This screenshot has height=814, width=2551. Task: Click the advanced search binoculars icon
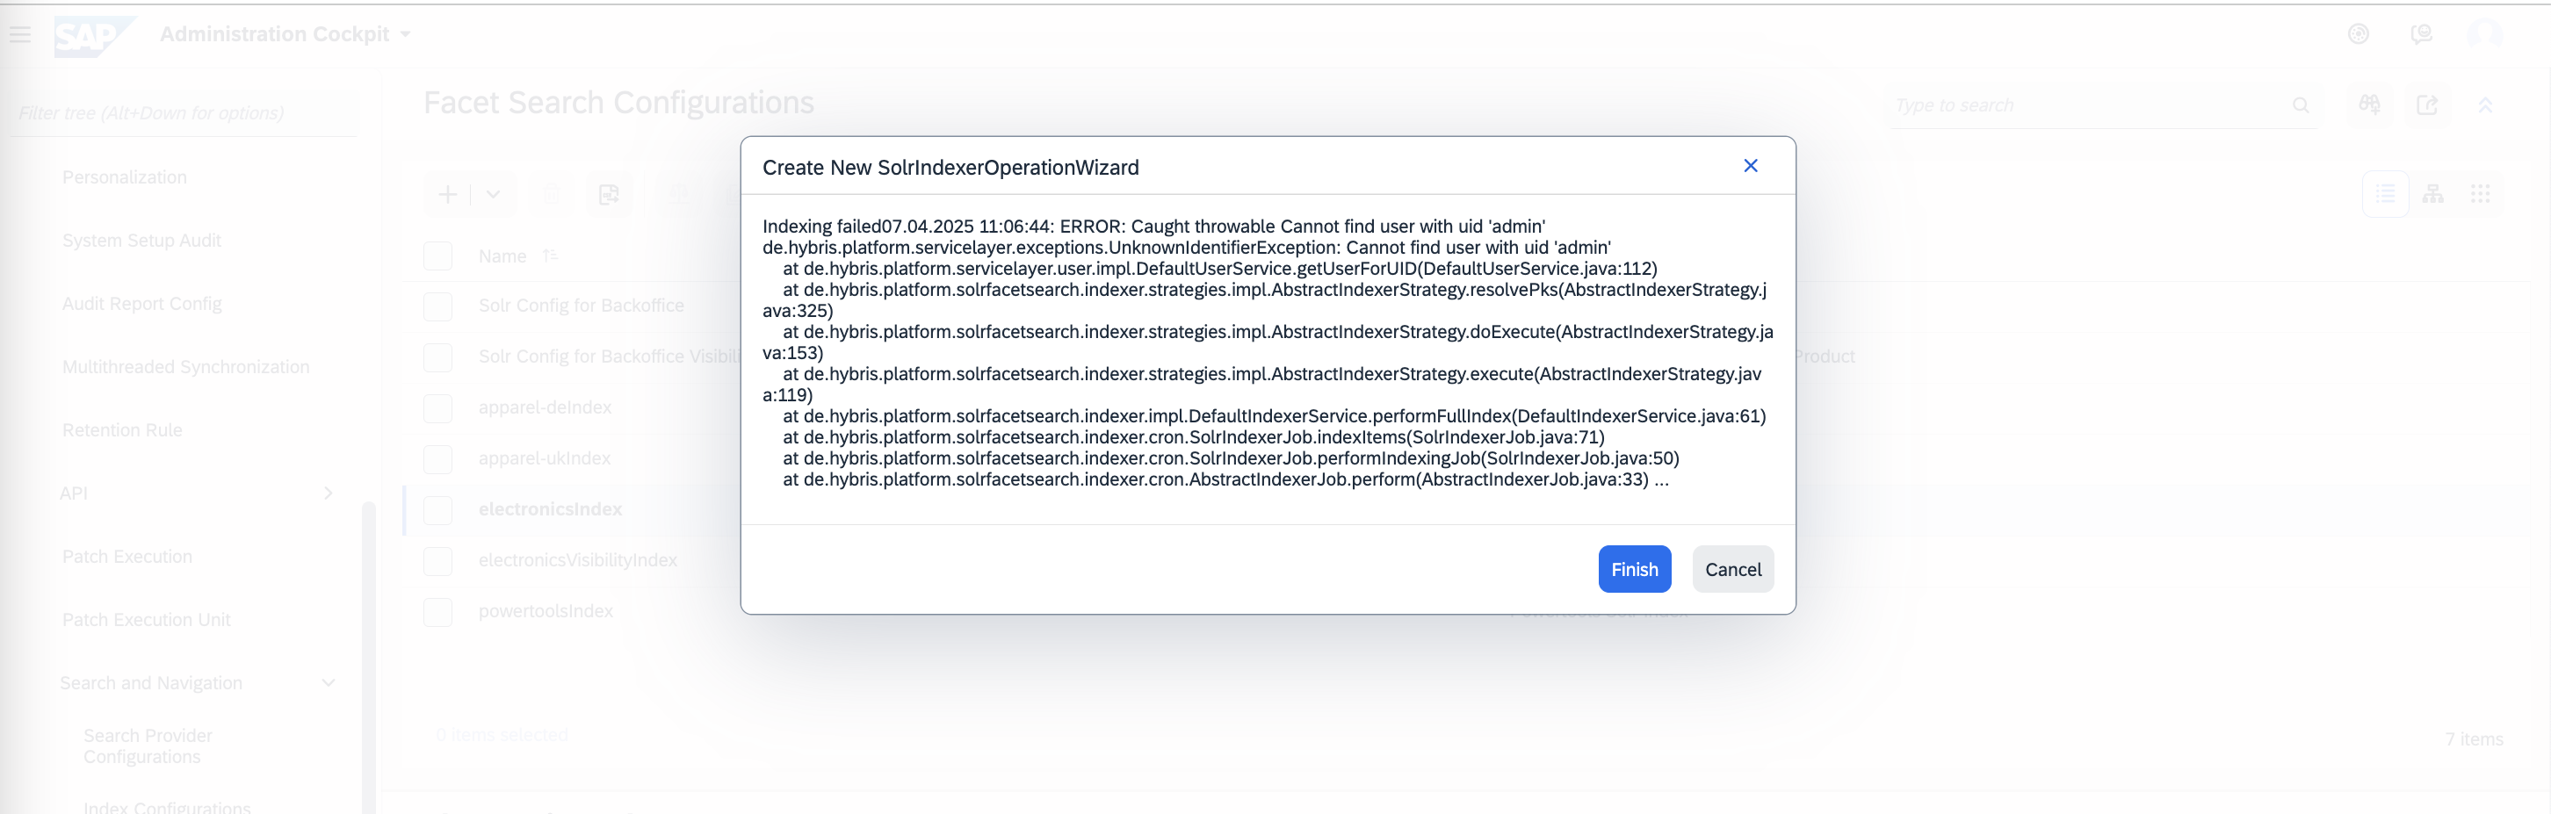click(x=2370, y=105)
